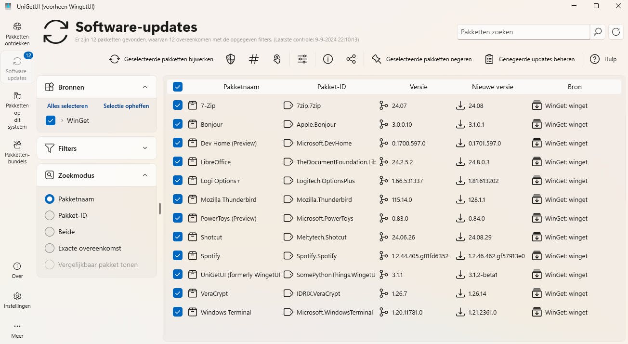
Task: Click the IDRIX.VeraCrypt package ID
Action: pyautogui.click(x=318, y=293)
